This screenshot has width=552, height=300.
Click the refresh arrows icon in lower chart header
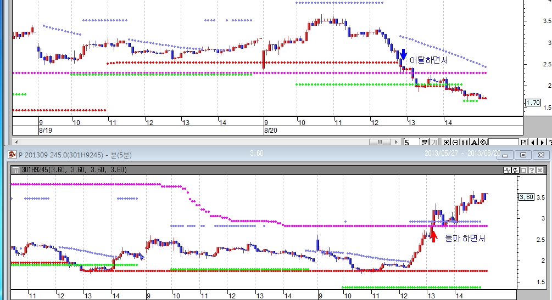(516, 170)
